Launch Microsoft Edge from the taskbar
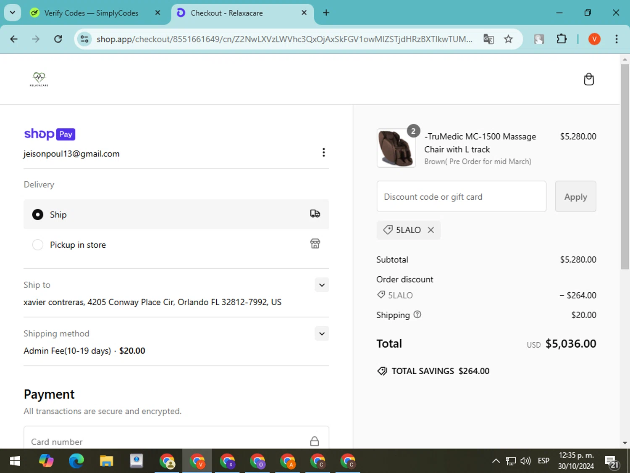 click(76, 461)
